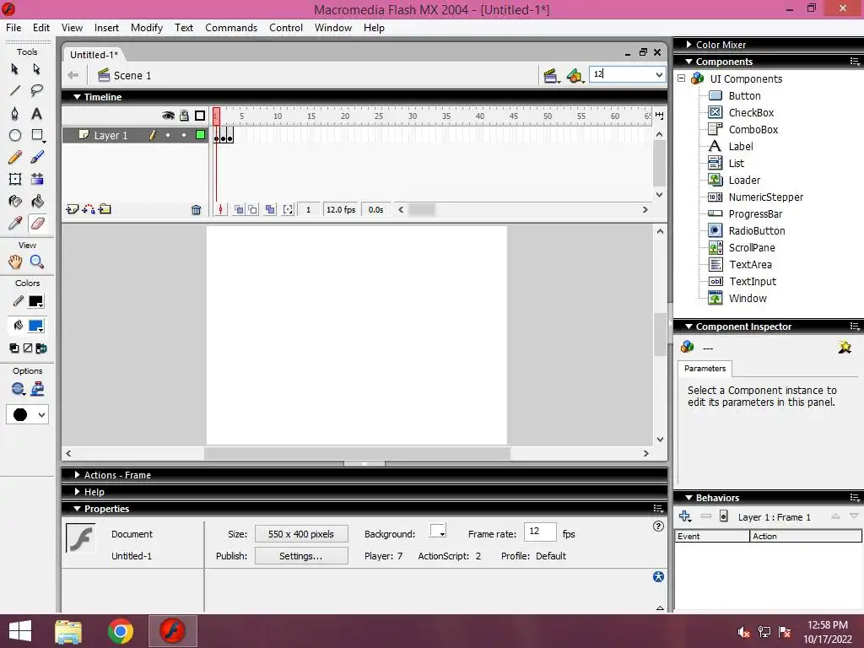Select the Paint Bucket tool

click(x=37, y=201)
